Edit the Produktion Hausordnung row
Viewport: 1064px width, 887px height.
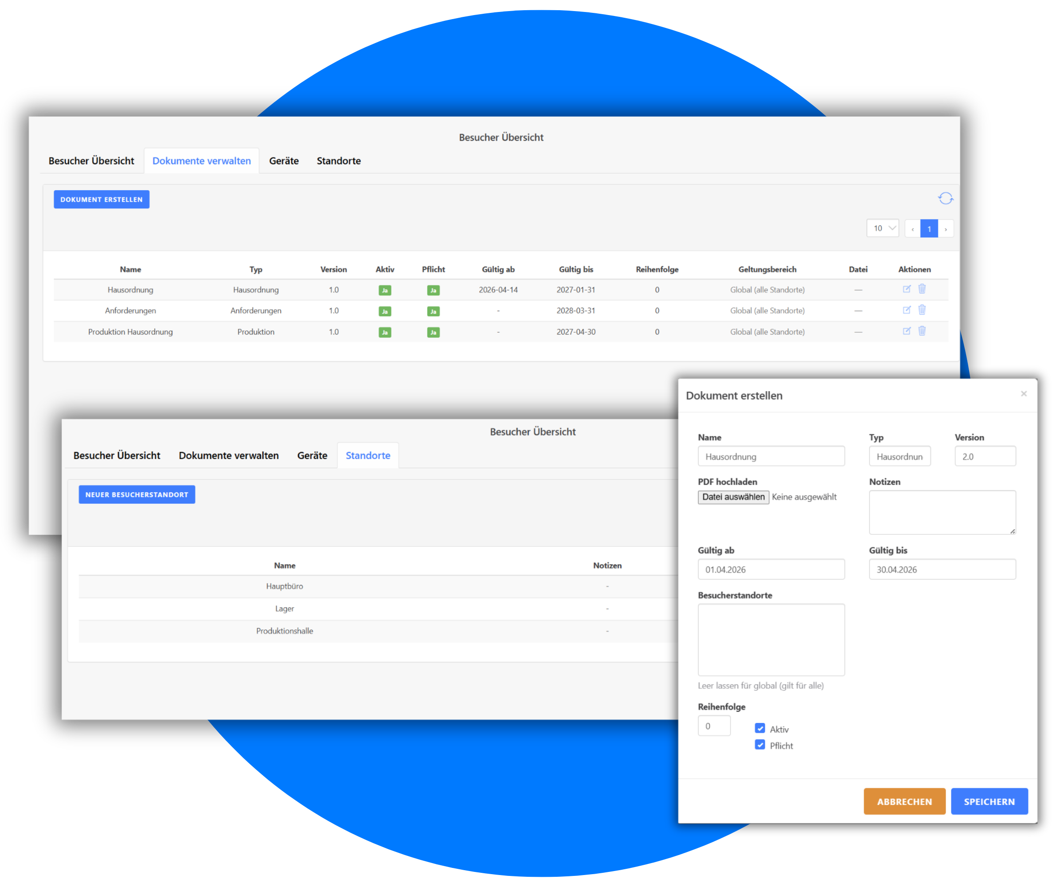[907, 331]
